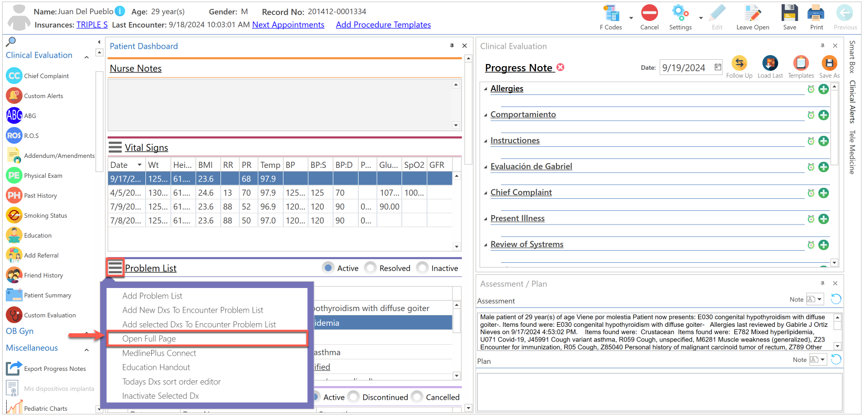Select Discontinued radio button

[x=354, y=397]
